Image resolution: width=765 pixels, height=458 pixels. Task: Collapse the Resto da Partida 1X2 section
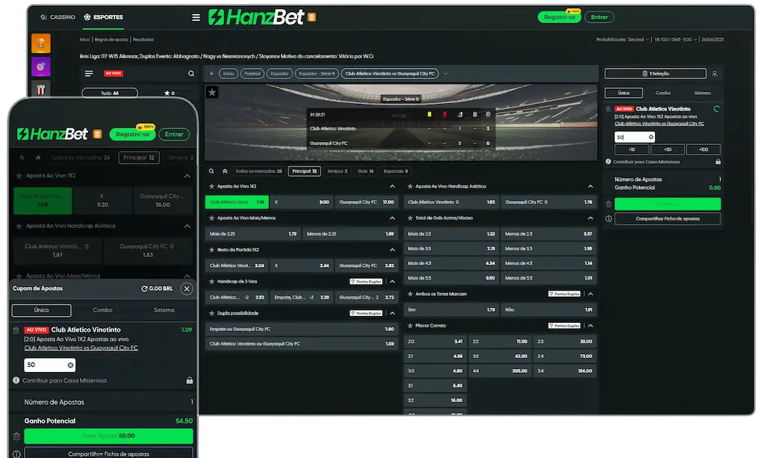pos(392,250)
